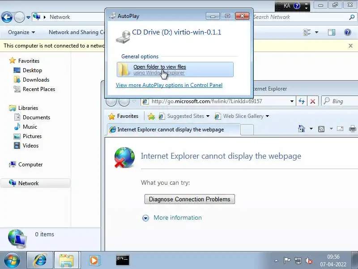This screenshot has width=358, height=269.
Task: Open Suggested Sites dropdown
Action: (x=184, y=116)
